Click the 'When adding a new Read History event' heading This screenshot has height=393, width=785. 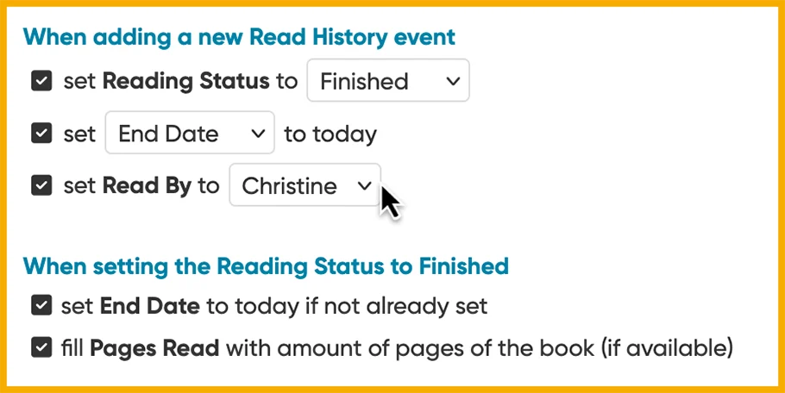(x=239, y=37)
